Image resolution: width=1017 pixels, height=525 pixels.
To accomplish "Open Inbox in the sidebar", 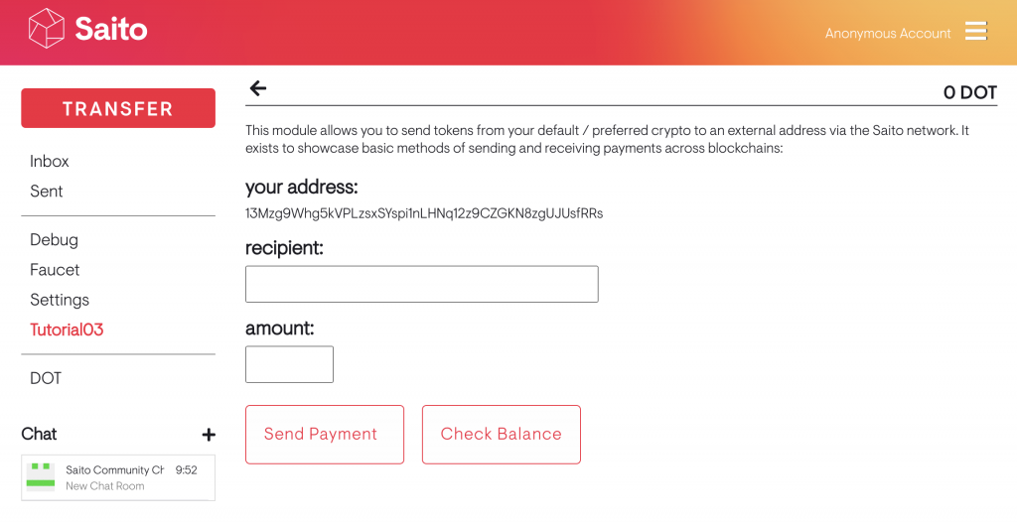I will 50,162.
